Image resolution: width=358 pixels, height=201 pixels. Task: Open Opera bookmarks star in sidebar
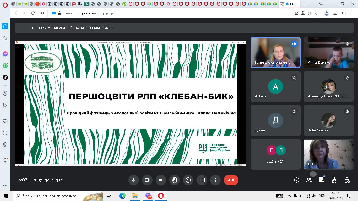tap(5, 38)
